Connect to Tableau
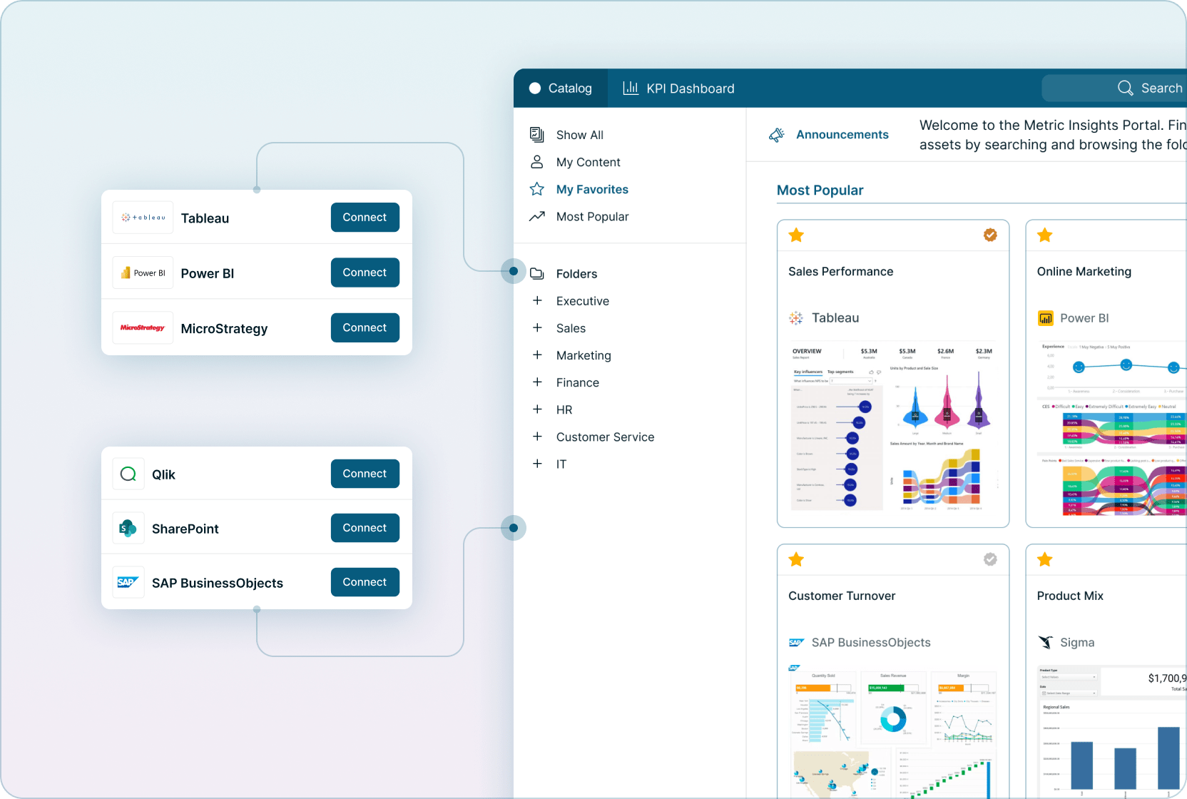 pos(365,218)
